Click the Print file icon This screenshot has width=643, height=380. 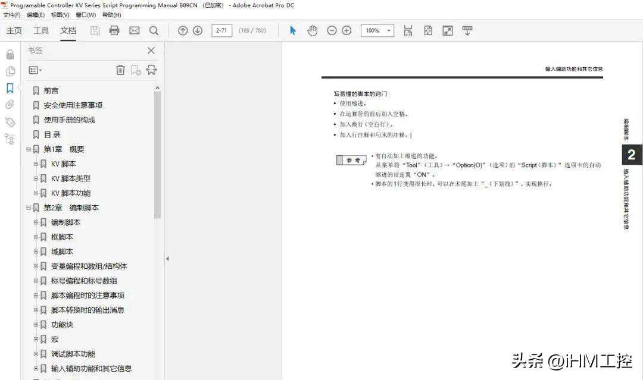(114, 30)
